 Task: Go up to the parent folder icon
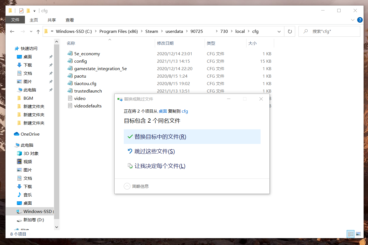pos(38,31)
